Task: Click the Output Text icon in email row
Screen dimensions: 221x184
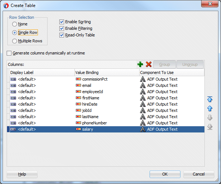Action: [x=143, y=85]
